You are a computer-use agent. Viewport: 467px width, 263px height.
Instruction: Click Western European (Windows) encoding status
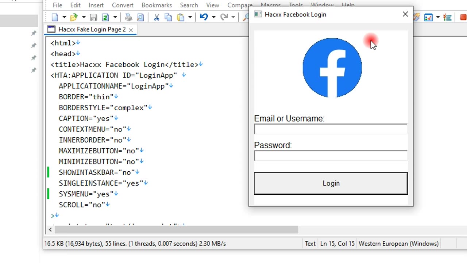pyautogui.click(x=398, y=244)
